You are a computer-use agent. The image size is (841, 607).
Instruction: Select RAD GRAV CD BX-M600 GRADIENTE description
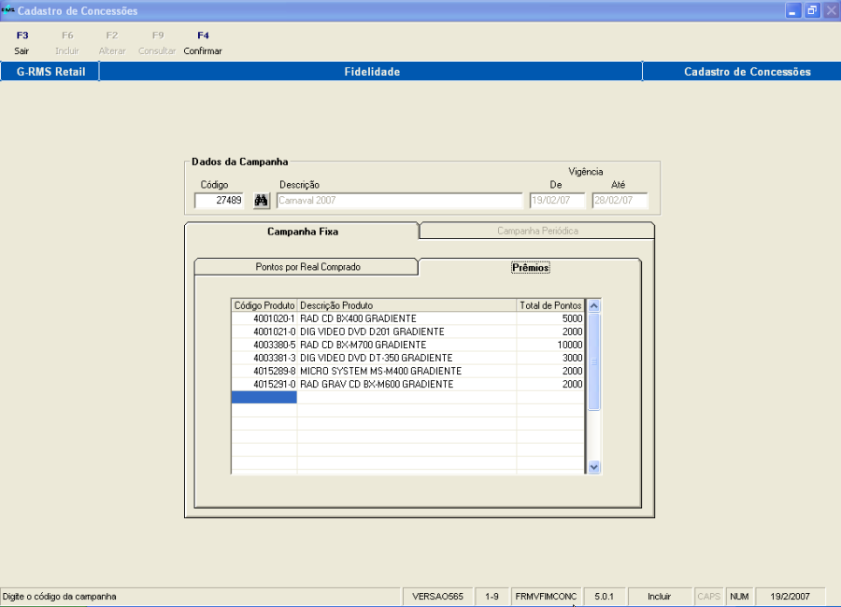tap(377, 385)
